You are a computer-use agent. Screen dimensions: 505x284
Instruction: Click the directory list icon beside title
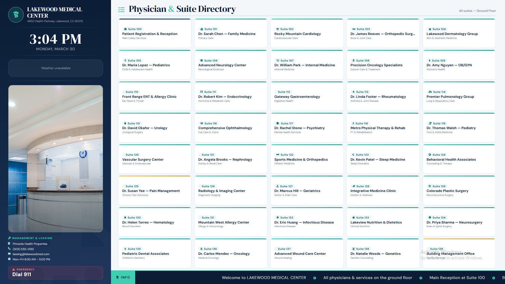[122, 10]
